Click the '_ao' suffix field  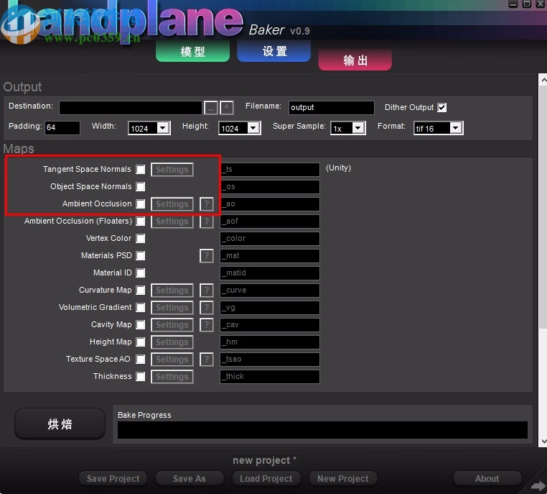coord(270,204)
